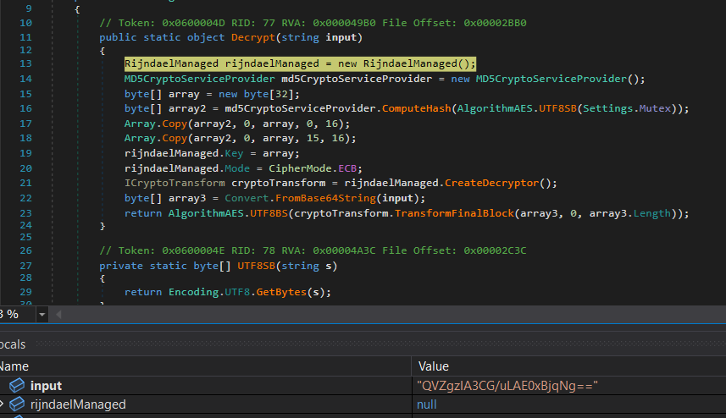Screen dimensions: 726x418
Task: Click line number 13 in the gutter
Action: point(26,63)
